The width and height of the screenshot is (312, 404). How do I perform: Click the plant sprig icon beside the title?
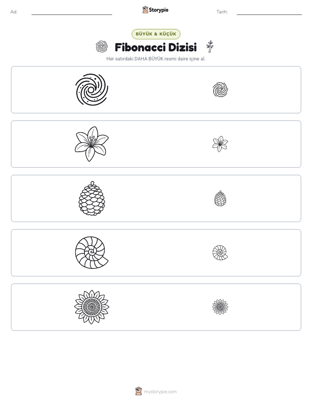(x=210, y=47)
